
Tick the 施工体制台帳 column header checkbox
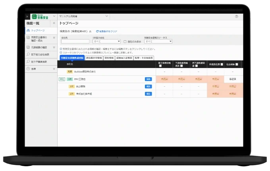click(160, 66)
